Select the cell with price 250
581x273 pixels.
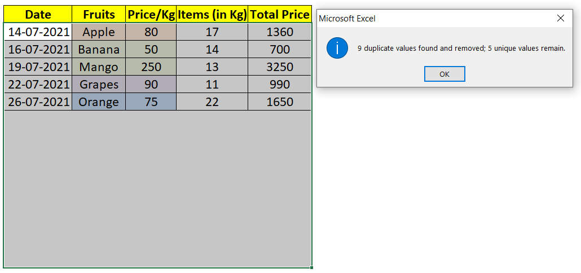(151, 67)
